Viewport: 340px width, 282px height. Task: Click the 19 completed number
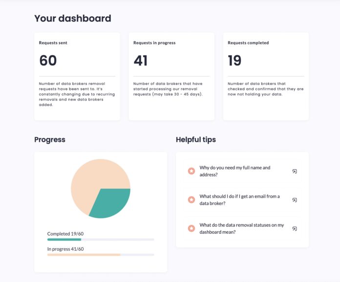(234, 60)
